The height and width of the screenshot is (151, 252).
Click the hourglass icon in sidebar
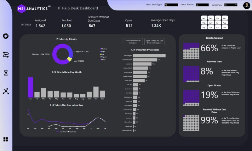pyautogui.click(x=6, y=73)
